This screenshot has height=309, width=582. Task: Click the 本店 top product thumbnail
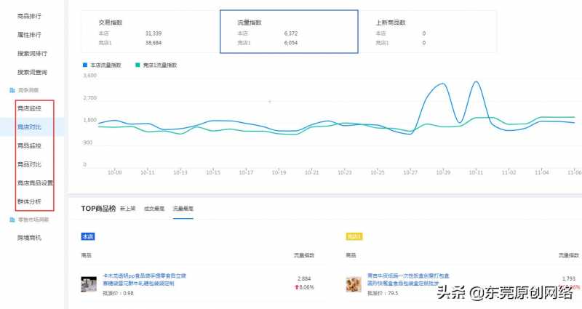pos(89,284)
